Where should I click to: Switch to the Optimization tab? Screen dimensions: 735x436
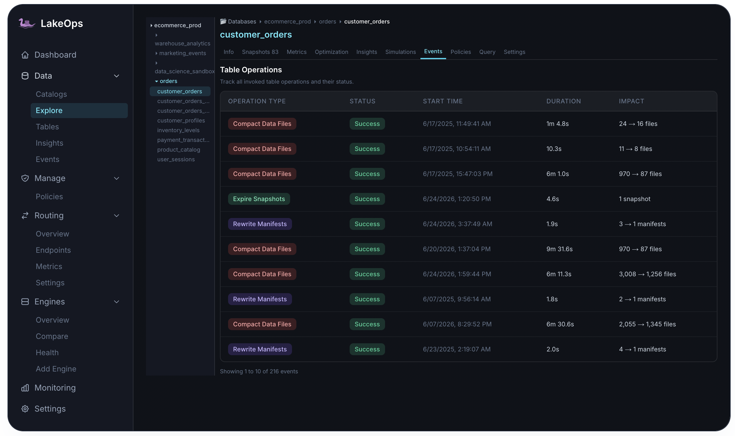(x=331, y=52)
